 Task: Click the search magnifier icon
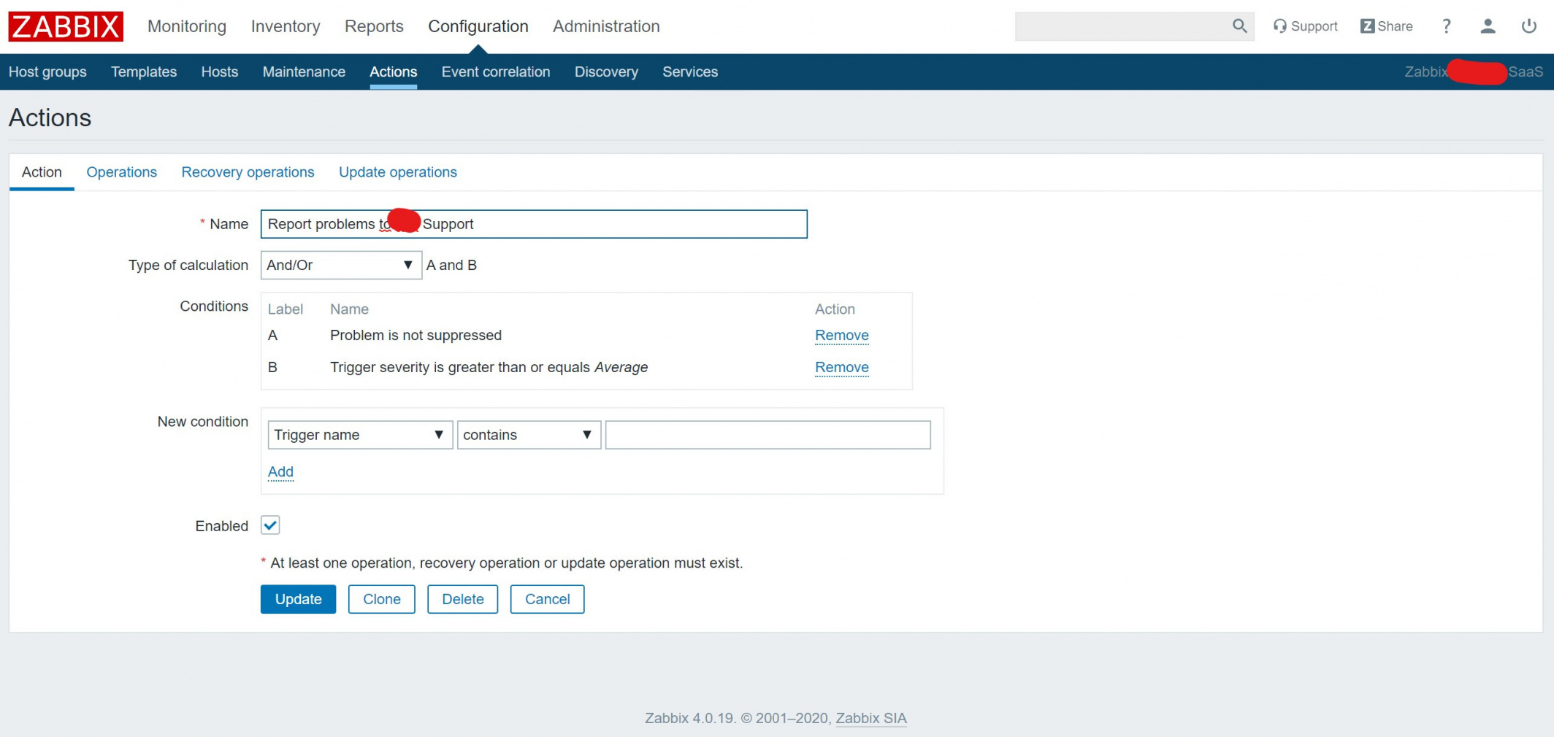[1239, 26]
